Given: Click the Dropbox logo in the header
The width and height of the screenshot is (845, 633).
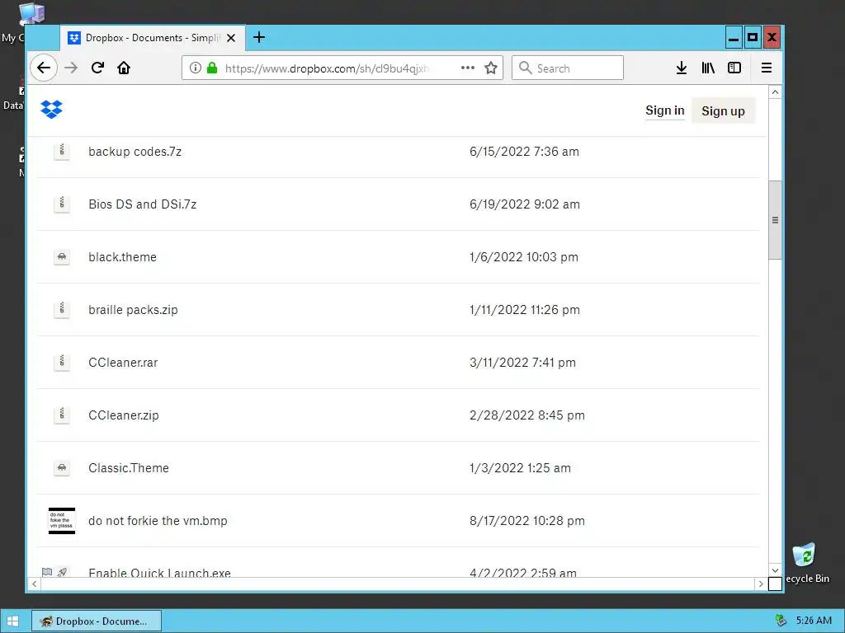Looking at the screenshot, I should tap(51, 110).
